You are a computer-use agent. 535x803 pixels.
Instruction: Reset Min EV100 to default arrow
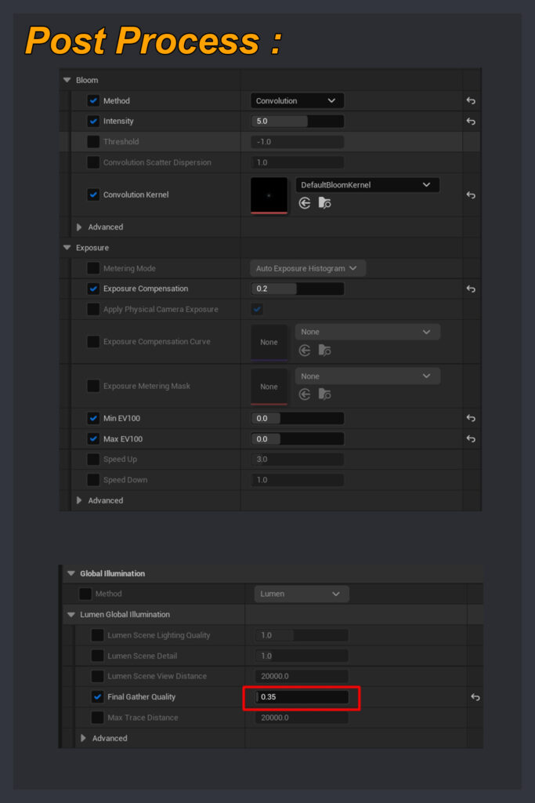pyautogui.click(x=471, y=419)
